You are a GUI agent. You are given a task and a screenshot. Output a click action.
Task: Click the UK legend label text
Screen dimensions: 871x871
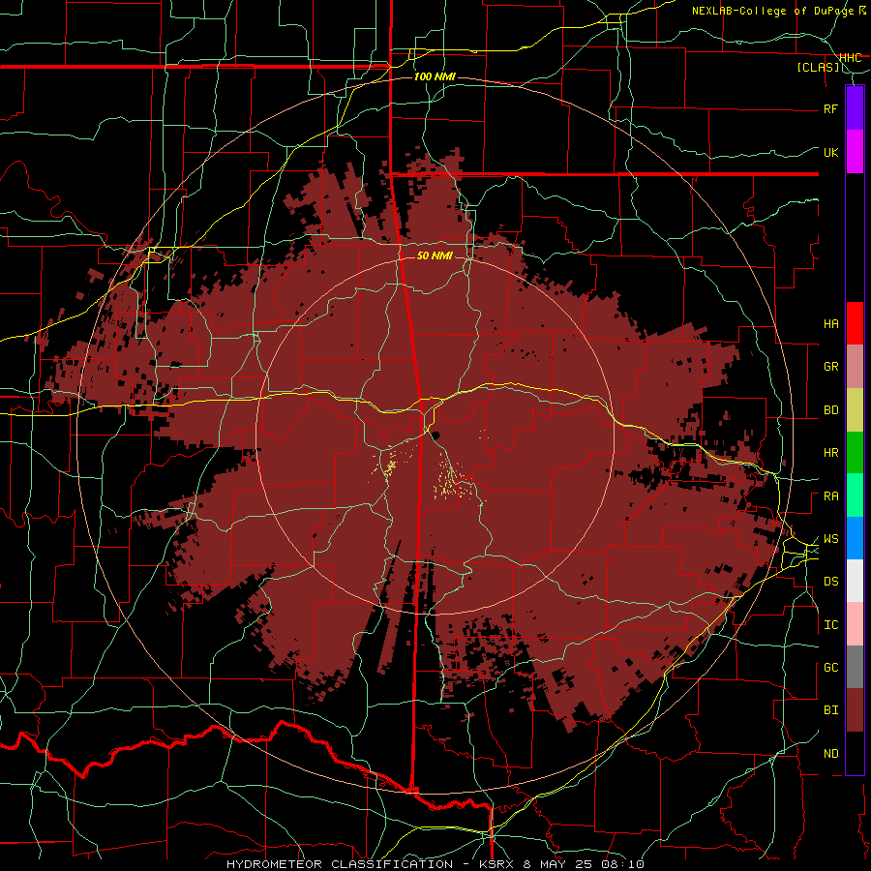830,152
